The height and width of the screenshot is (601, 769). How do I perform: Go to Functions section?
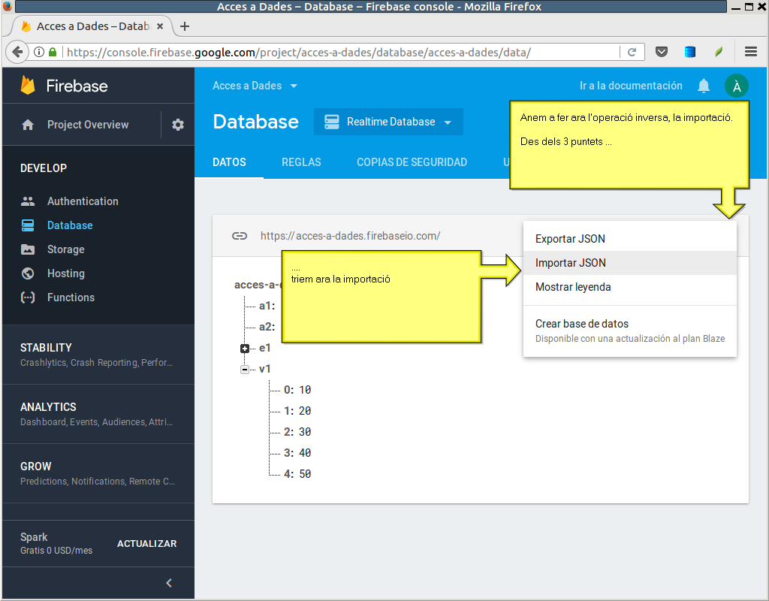pos(71,297)
